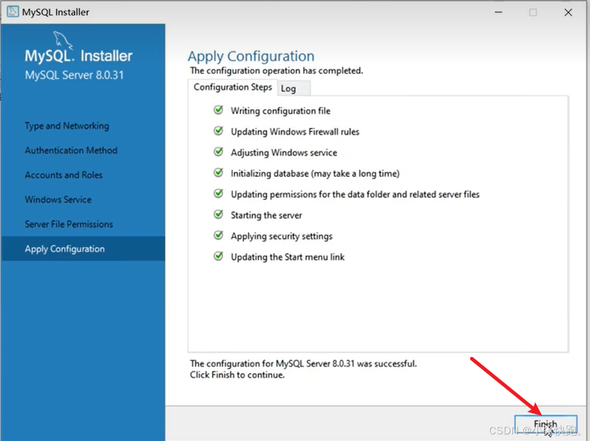This screenshot has height=441, width=590.
Task: Click 'configuration for MySQL Server 8.0.31 was successful' message
Action: tap(303, 363)
